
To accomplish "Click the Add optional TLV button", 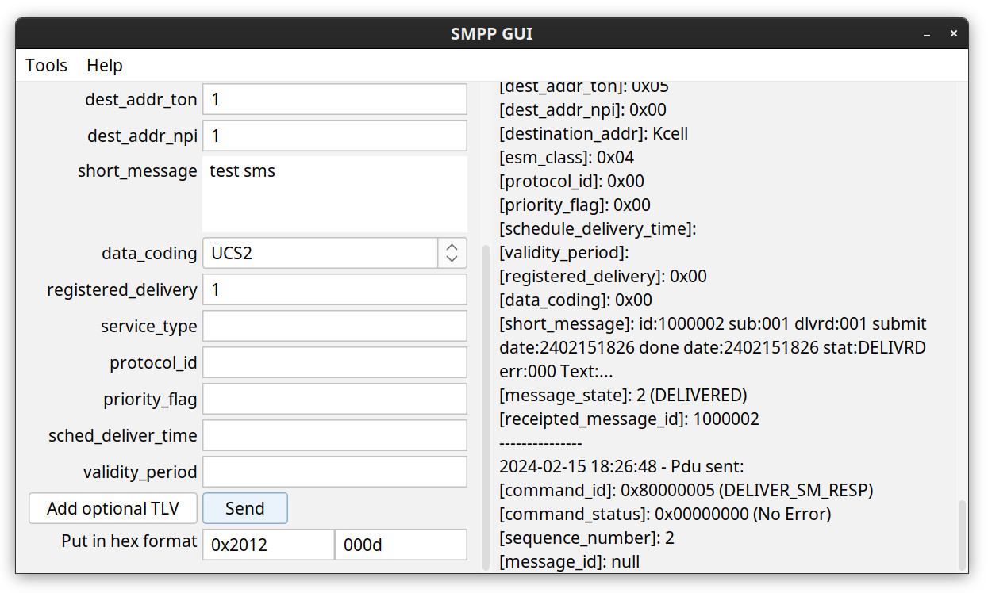I will pyautogui.click(x=113, y=508).
